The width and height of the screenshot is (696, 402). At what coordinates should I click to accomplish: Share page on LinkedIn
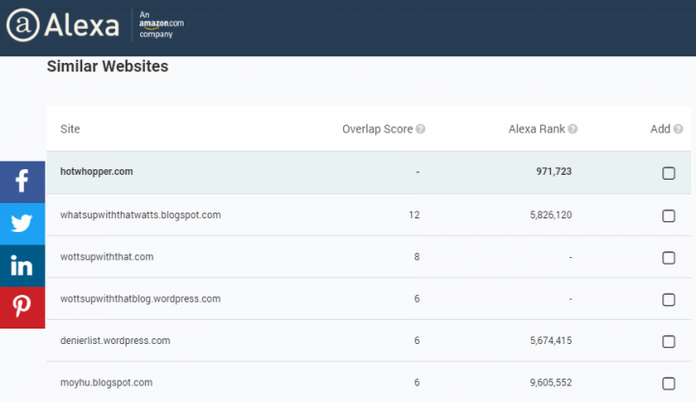[x=22, y=266]
